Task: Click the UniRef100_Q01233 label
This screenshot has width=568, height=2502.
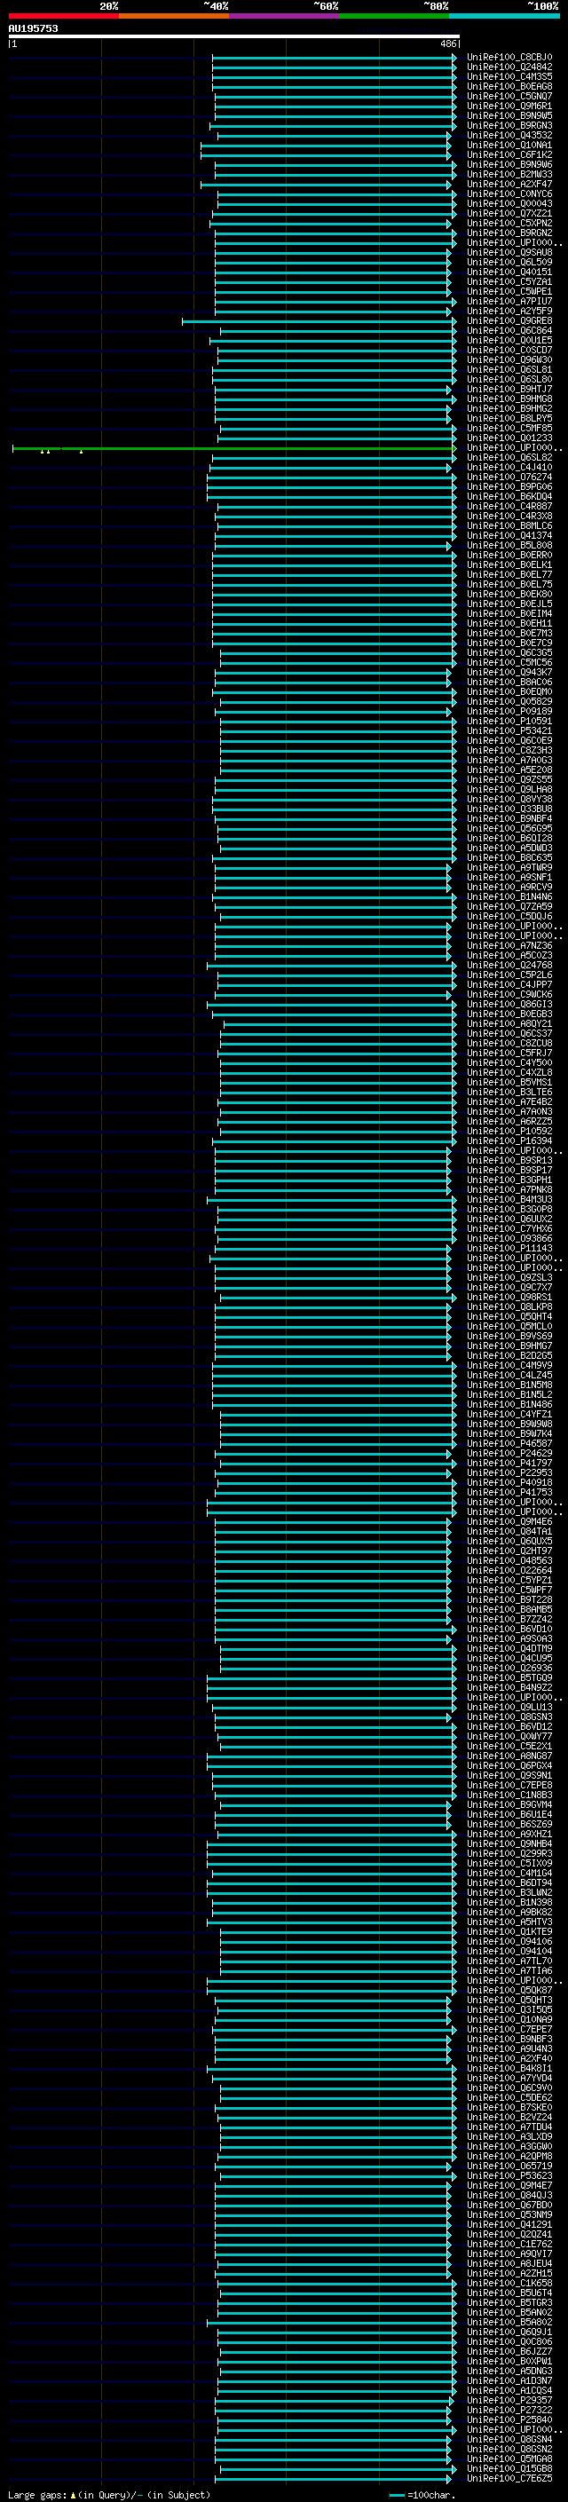Action: coord(509,438)
